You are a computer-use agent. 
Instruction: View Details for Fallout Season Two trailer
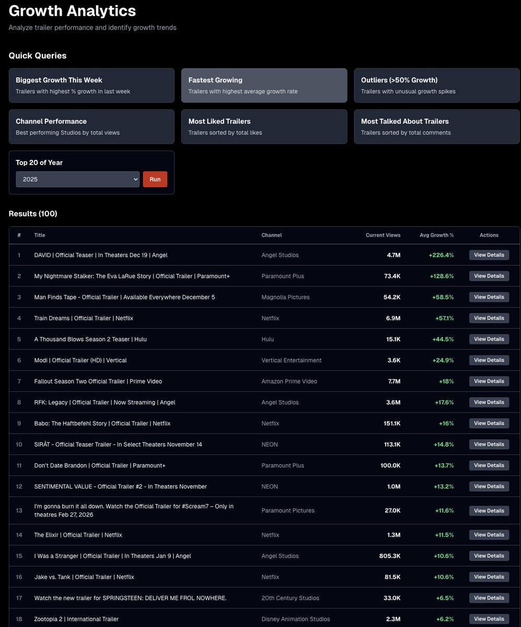[489, 381]
